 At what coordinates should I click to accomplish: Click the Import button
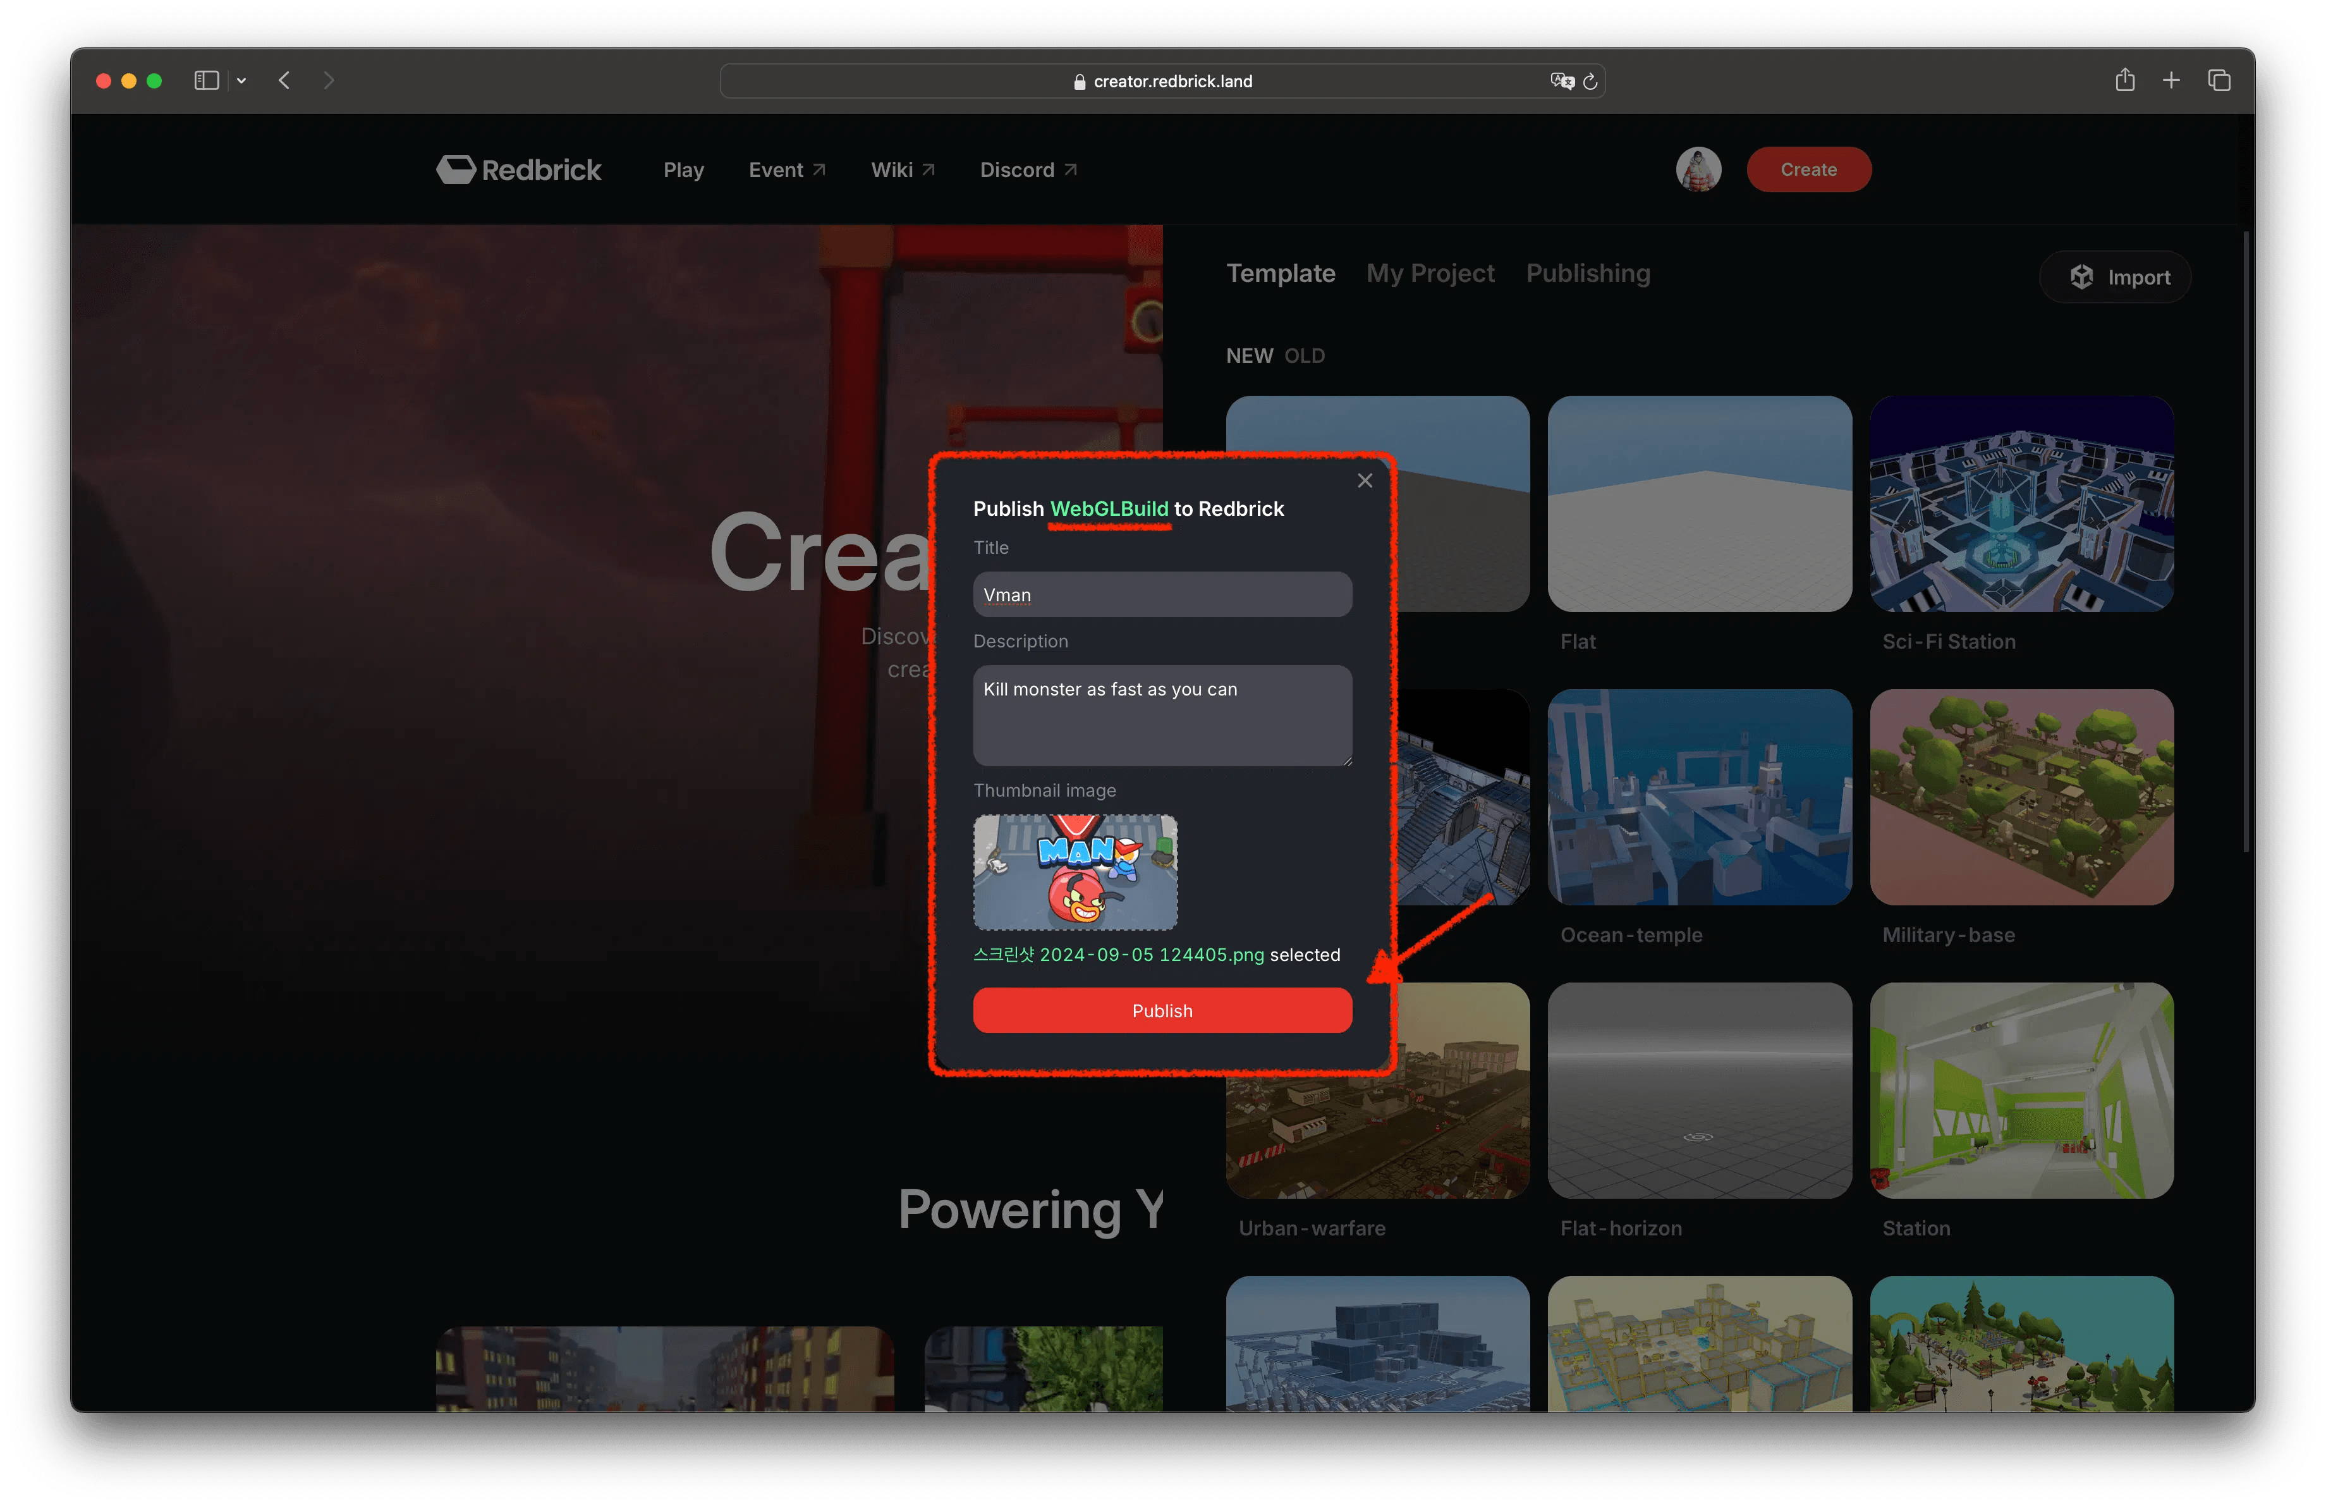click(2115, 278)
